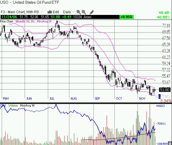Select the pencil drawing tool icon
The width and height of the screenshot is (172, 145).
[92, 12]
